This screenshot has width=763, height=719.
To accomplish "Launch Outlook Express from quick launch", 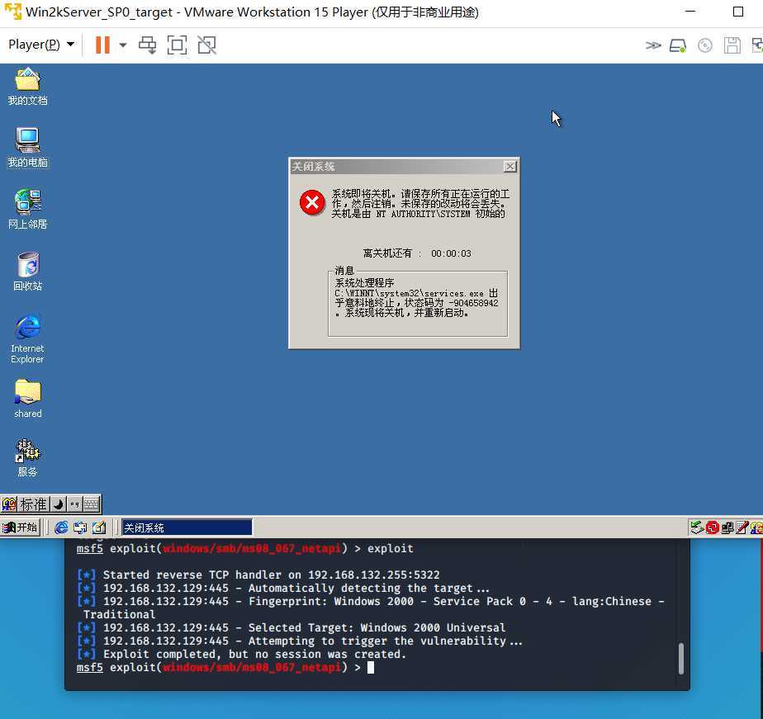I will pos(80,527).
